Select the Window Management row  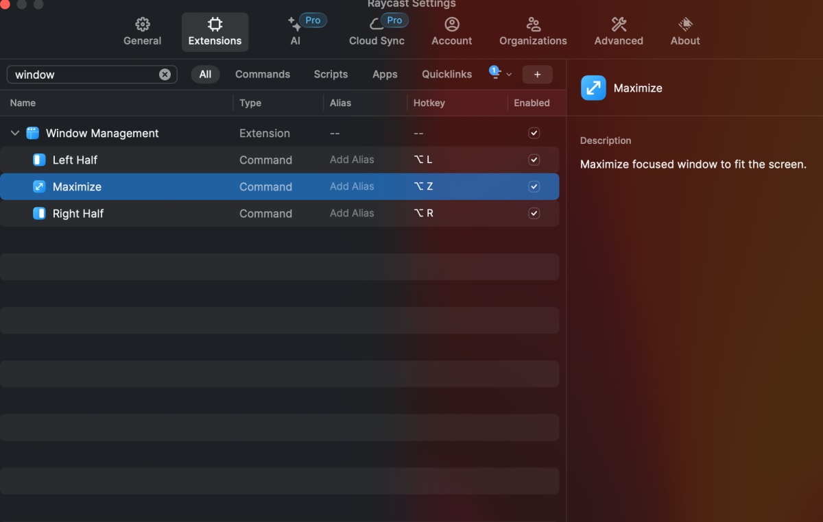[x=279, y=133]
